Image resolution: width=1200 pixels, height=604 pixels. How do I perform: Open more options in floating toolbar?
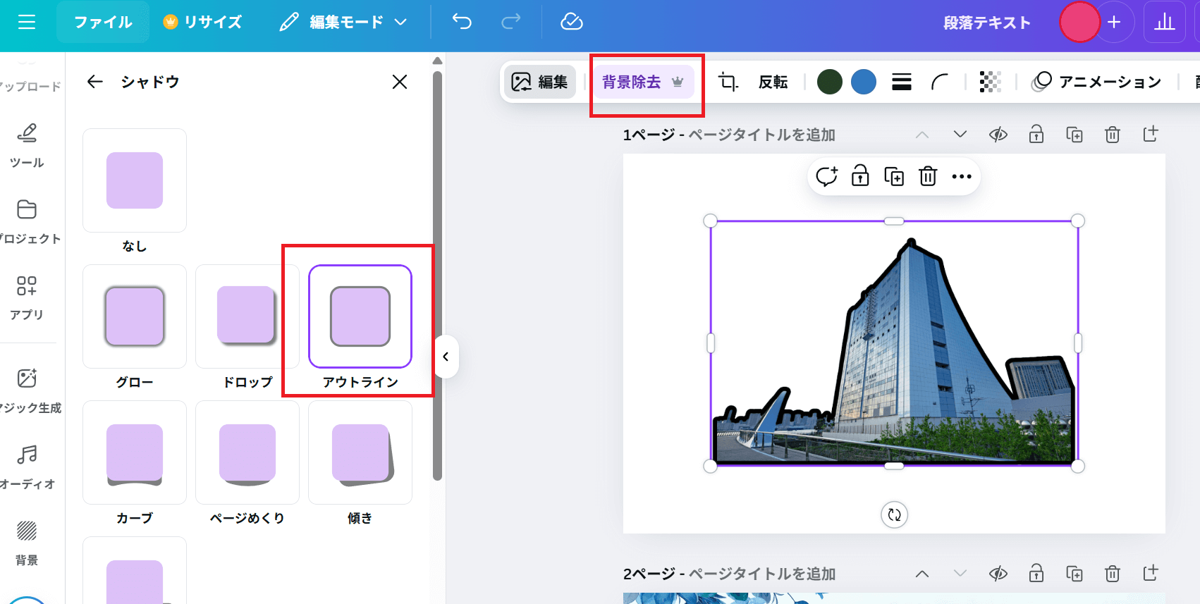click(962, 176)
